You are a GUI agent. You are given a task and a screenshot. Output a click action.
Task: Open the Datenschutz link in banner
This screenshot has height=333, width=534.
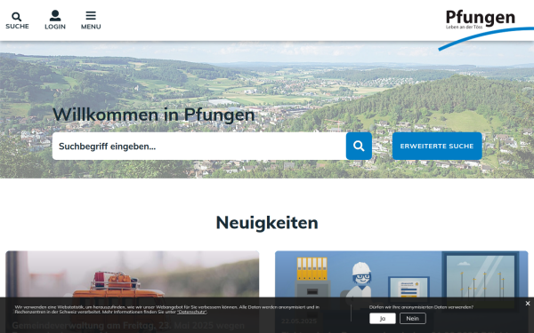coord(191,312)
